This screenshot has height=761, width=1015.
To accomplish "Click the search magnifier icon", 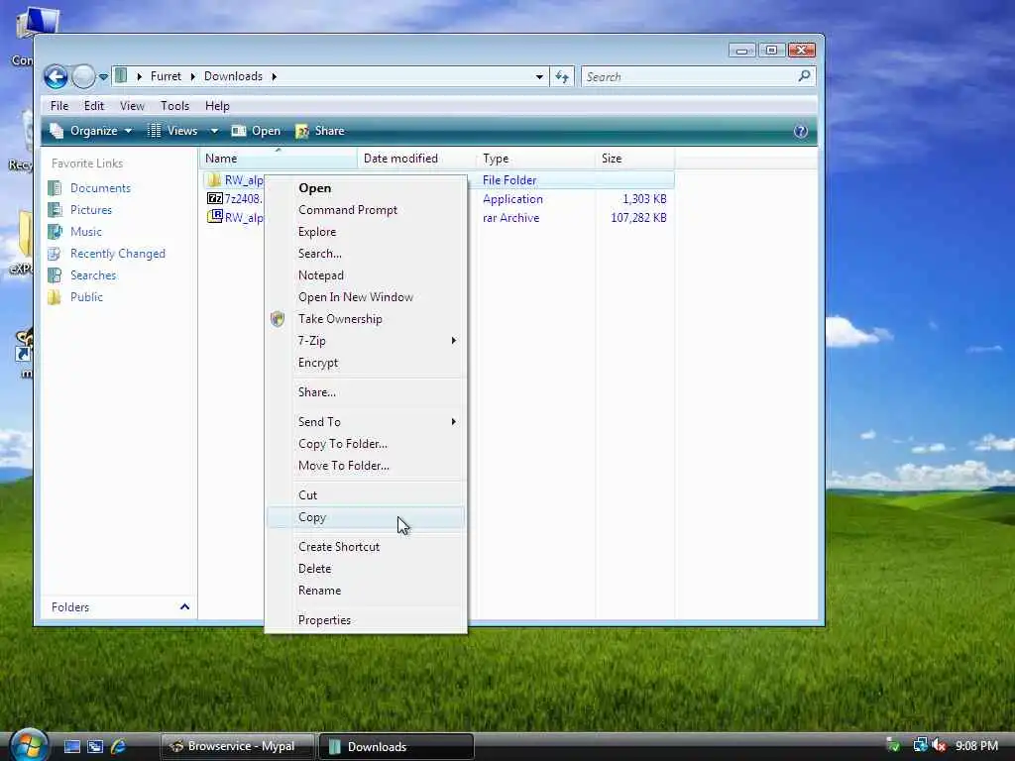I will point(804,76).
